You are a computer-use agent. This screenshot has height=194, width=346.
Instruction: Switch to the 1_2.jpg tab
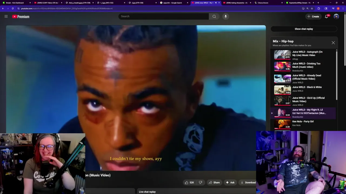(111, 3)
